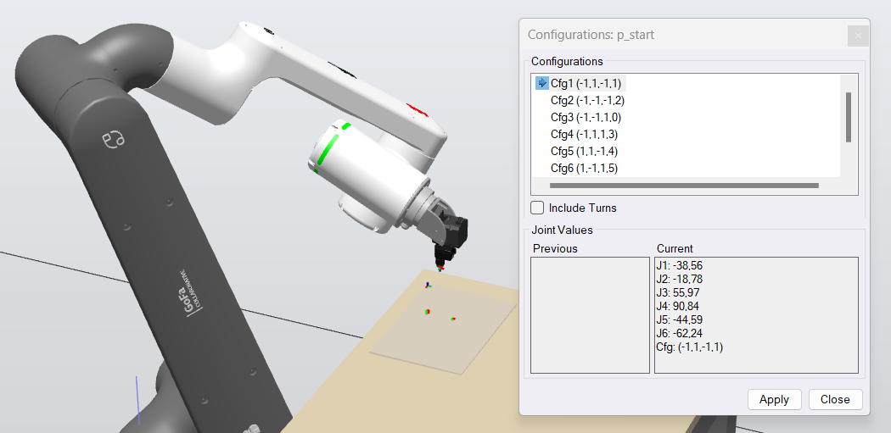Select configuration Cfg3 (-1,-1,1,0)
Image resolution: width=891 pixels, height=433 pixels.
tap(586, 117)
